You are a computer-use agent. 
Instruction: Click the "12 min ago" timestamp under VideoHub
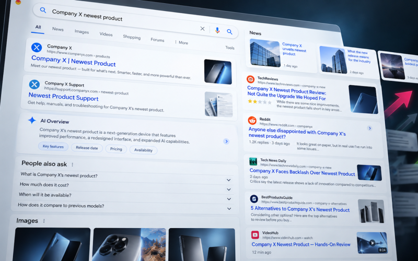coord(262,252)
